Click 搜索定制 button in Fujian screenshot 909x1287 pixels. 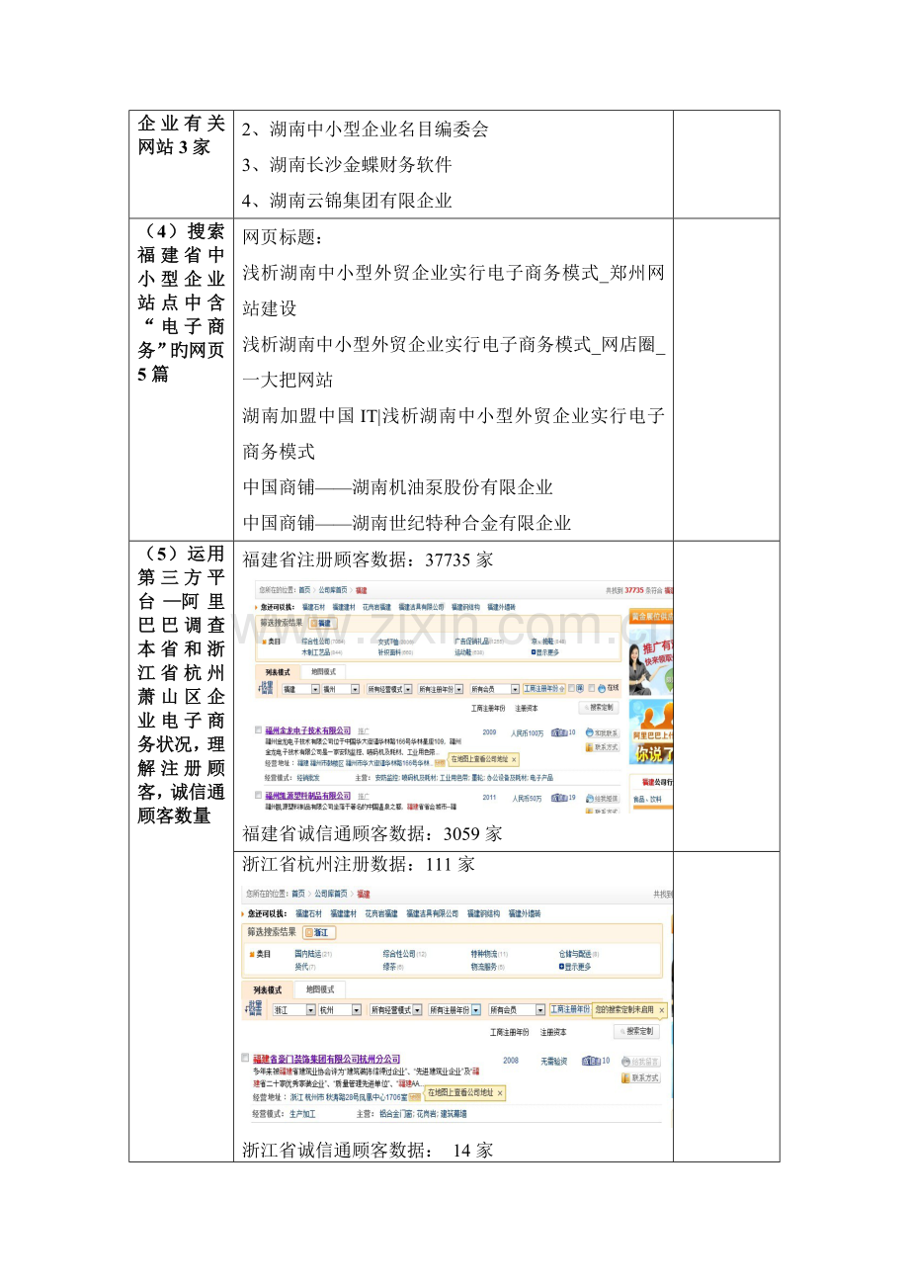tap(599, 707)
